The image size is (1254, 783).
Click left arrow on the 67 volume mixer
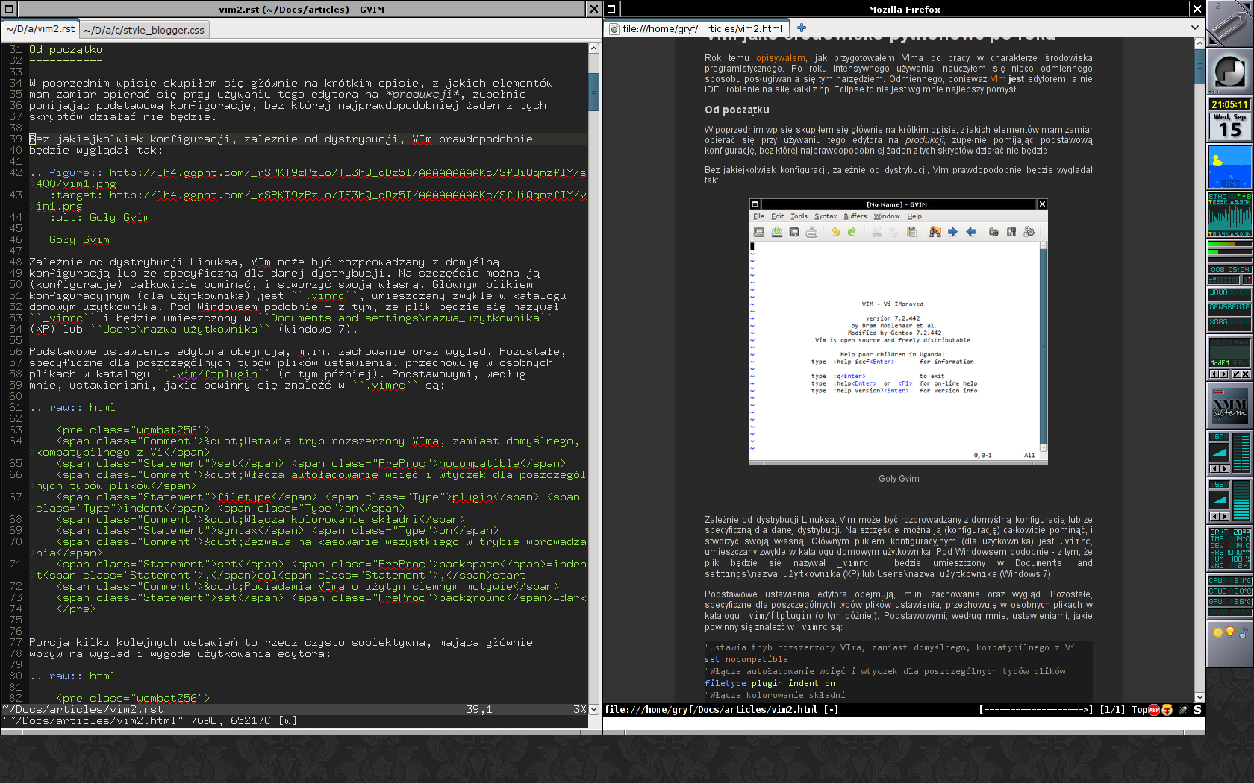pyautogui.click(x=1214, y=468)
